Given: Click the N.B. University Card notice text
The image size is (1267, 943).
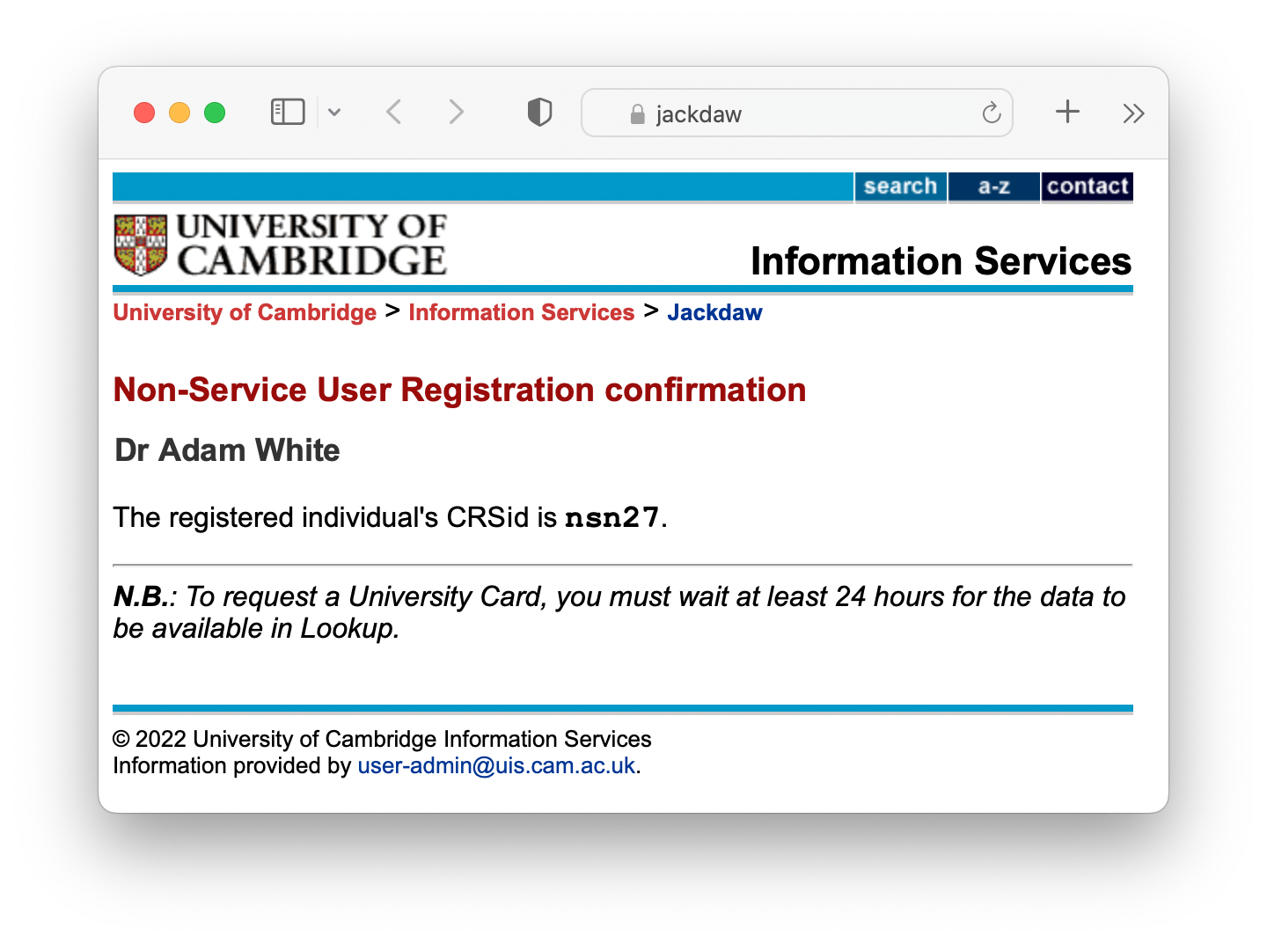Looking at the screenshot, I should tap(619, 612).
